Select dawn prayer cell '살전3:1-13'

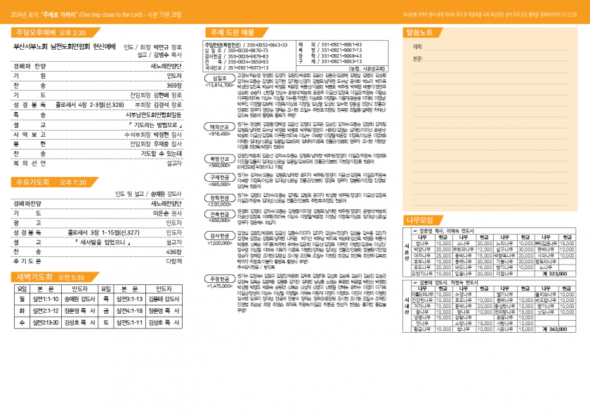pos(129,299)
